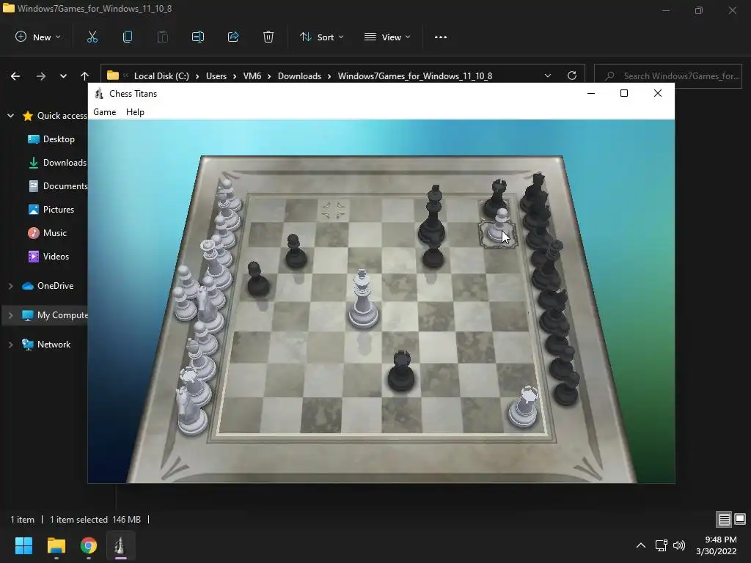Click File Explorer in the taskbar
Viewport: 751px width, 563px height.
coord(56,545)
